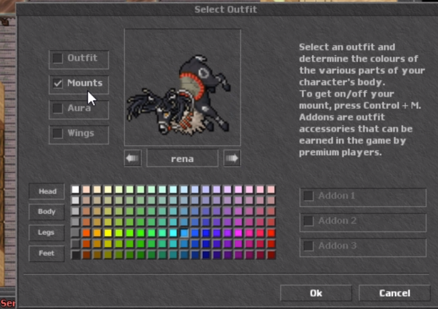Pick the bright cyan swatch in the vivid row

[173, 233]
